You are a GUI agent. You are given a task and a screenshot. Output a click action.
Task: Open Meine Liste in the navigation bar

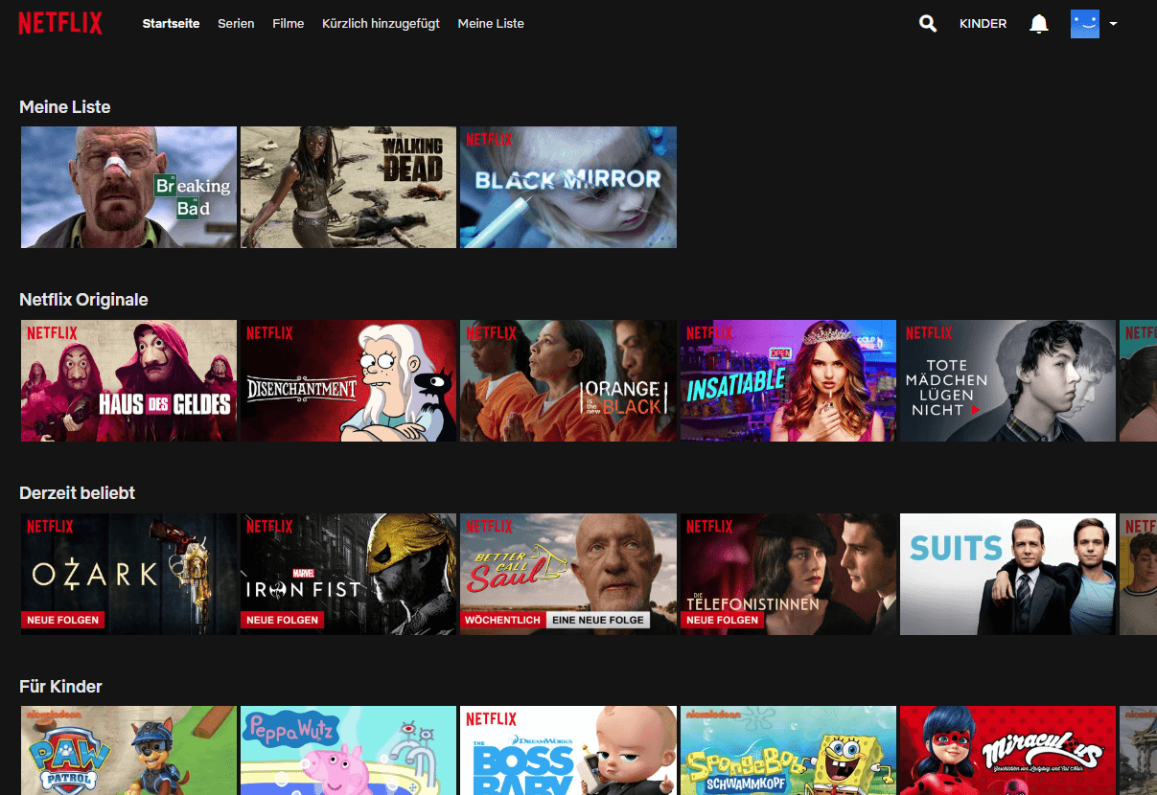pos(491,24)
